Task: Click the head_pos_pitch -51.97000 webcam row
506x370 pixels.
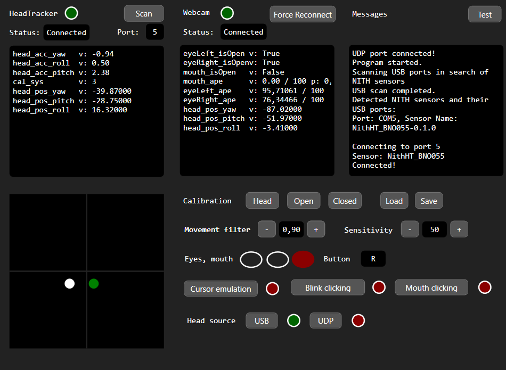Action: pyautogui.click(x=243, y=118)
